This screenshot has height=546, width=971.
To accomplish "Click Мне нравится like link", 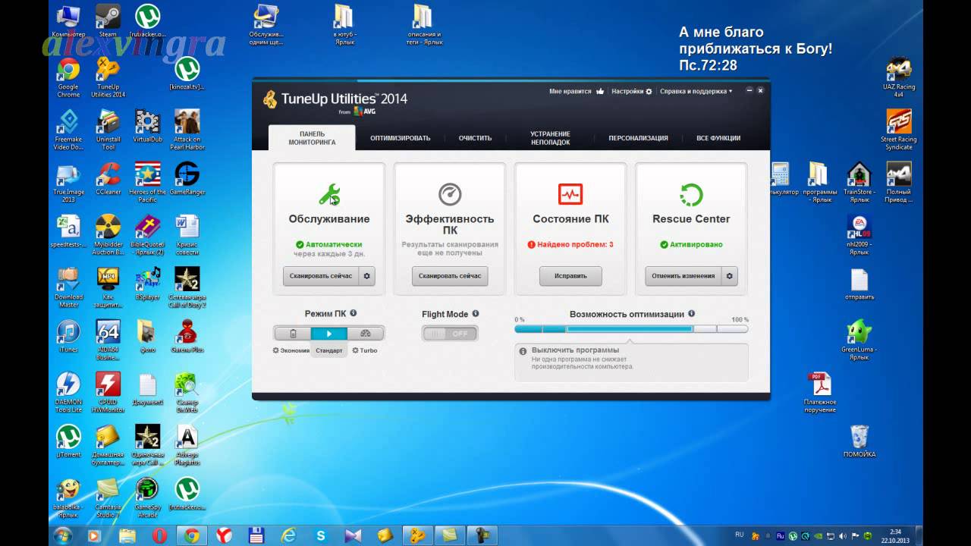I will pyautogui.click(x=577, y=91).
